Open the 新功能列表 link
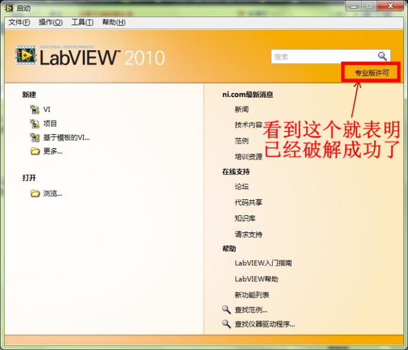 252,295
